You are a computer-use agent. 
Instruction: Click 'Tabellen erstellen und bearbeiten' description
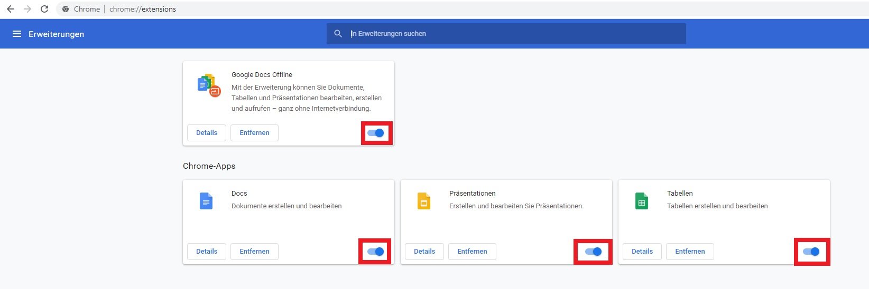click(x=717, y=206)
